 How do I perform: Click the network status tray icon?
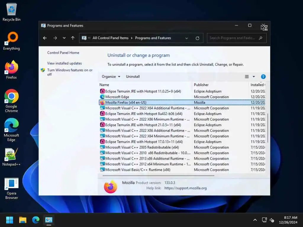(264, 220)
